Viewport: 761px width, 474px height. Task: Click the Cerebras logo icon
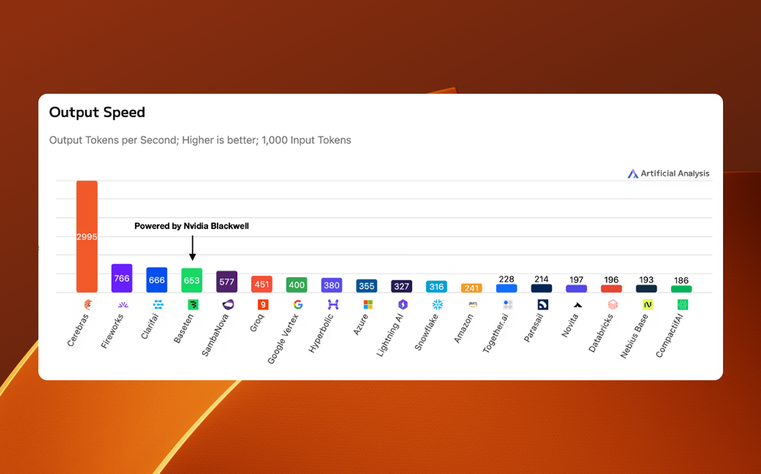(88, 304)
